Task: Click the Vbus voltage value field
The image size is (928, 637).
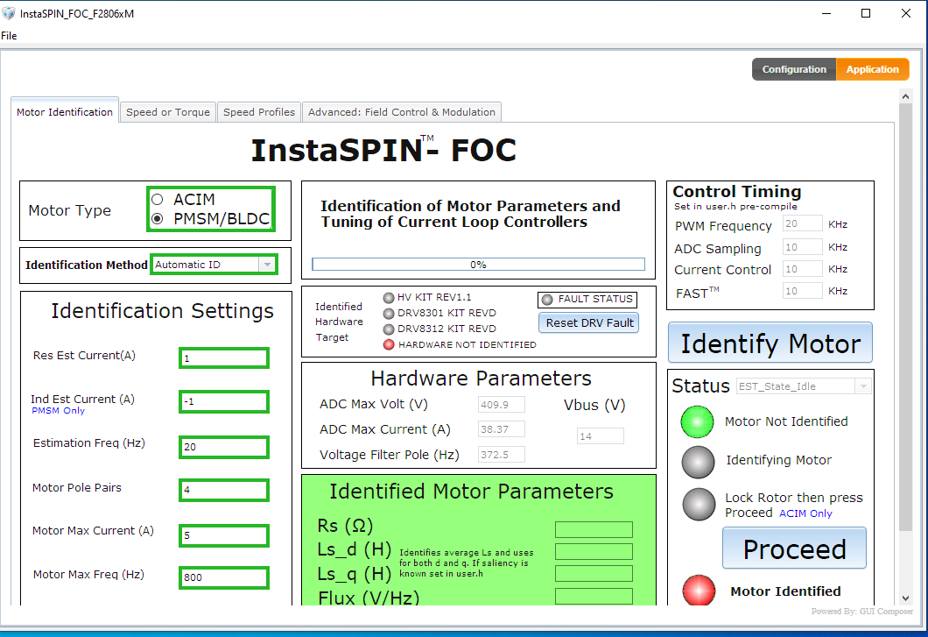Action: point(600,436)
